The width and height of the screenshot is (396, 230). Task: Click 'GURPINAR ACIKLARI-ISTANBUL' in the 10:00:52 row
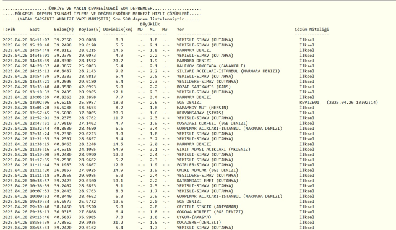(x=209, y=197)
